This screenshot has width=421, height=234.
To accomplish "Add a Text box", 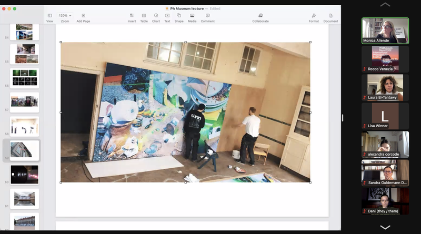I will pyautogui.click(x=167, y=18).
